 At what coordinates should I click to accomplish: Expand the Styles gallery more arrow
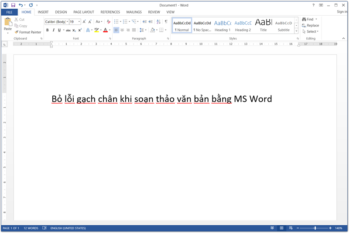point(297,31)
